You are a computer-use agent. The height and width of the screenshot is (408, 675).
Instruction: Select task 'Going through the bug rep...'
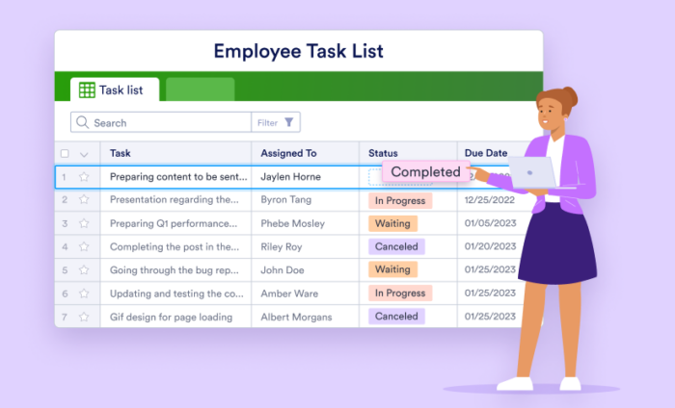point(174,270)
